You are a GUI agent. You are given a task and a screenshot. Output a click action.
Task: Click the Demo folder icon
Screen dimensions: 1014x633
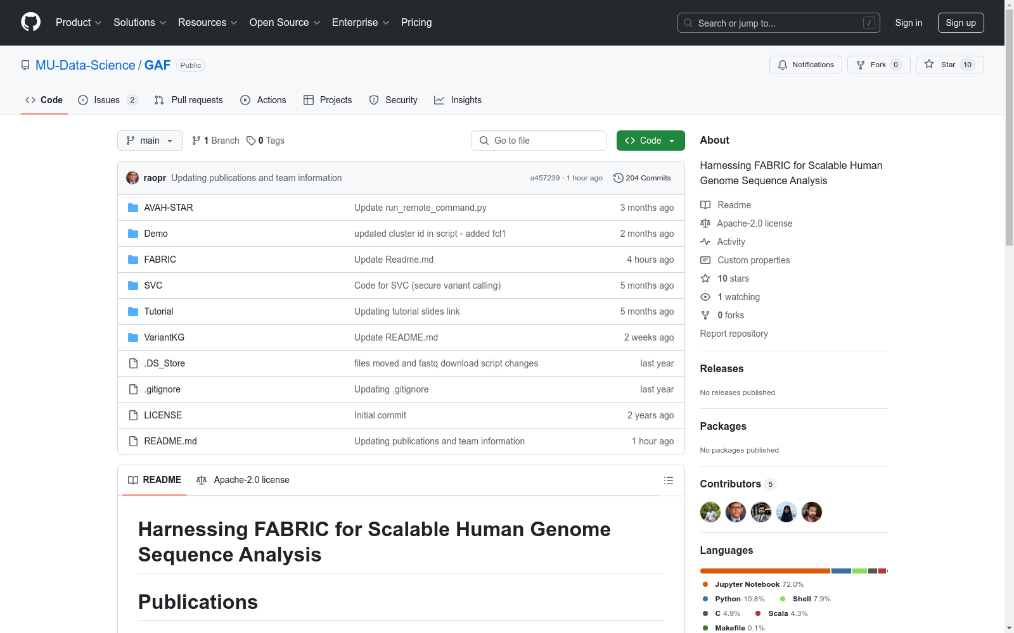tap(133, 234)
